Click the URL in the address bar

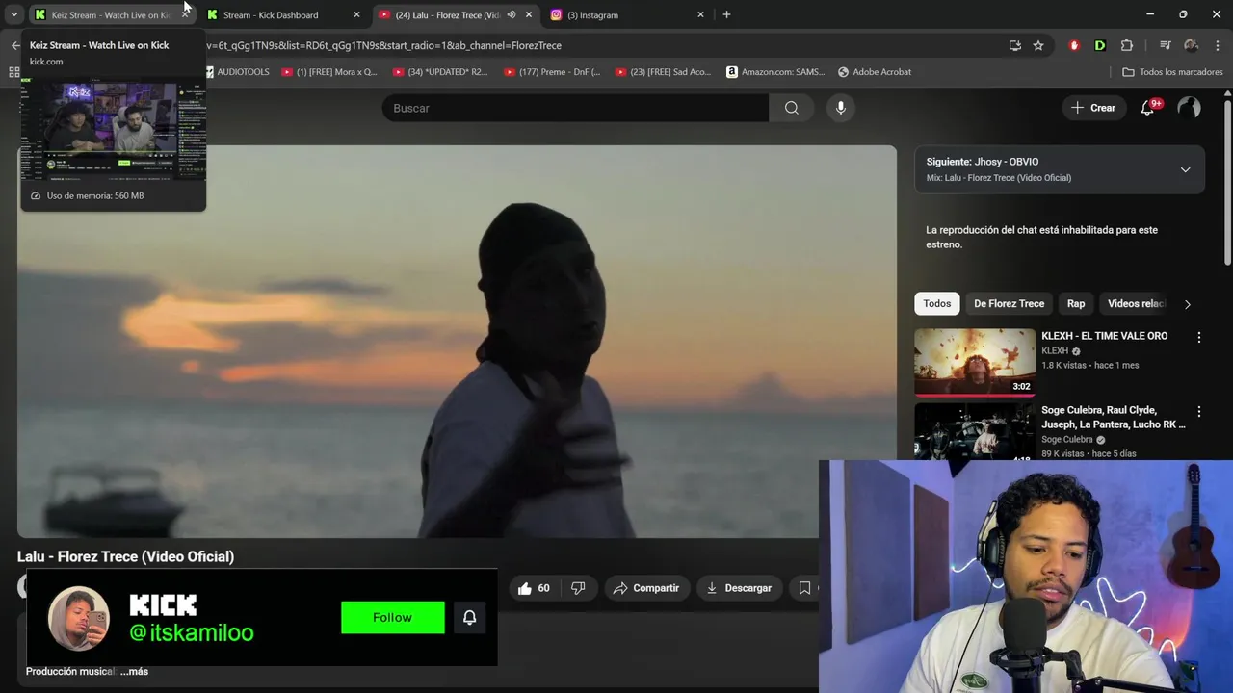(x=383, y=45)
